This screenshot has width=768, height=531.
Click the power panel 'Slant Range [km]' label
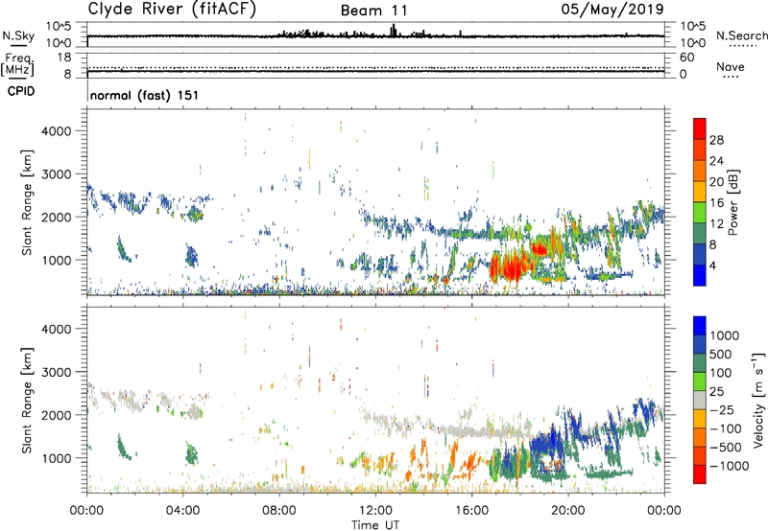click(x=27, y=202)
